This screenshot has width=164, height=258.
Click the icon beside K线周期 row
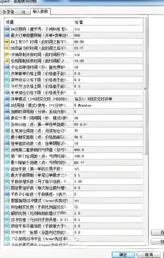pos(7,105)
